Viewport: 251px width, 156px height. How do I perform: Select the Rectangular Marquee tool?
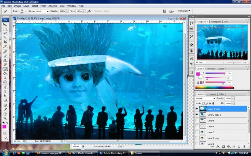tap(5, 29)
